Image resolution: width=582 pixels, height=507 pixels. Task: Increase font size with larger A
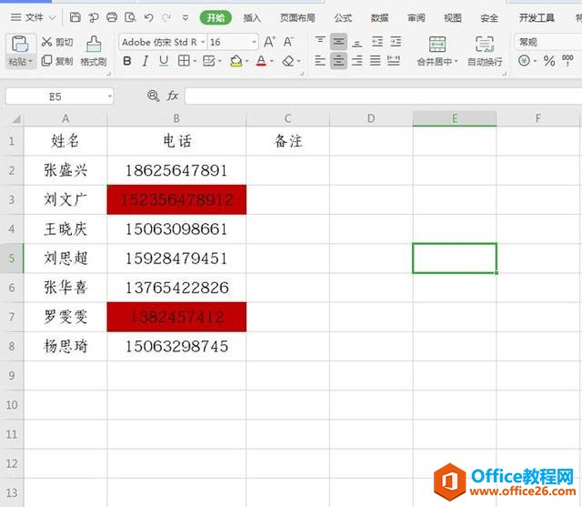[269, 42]
